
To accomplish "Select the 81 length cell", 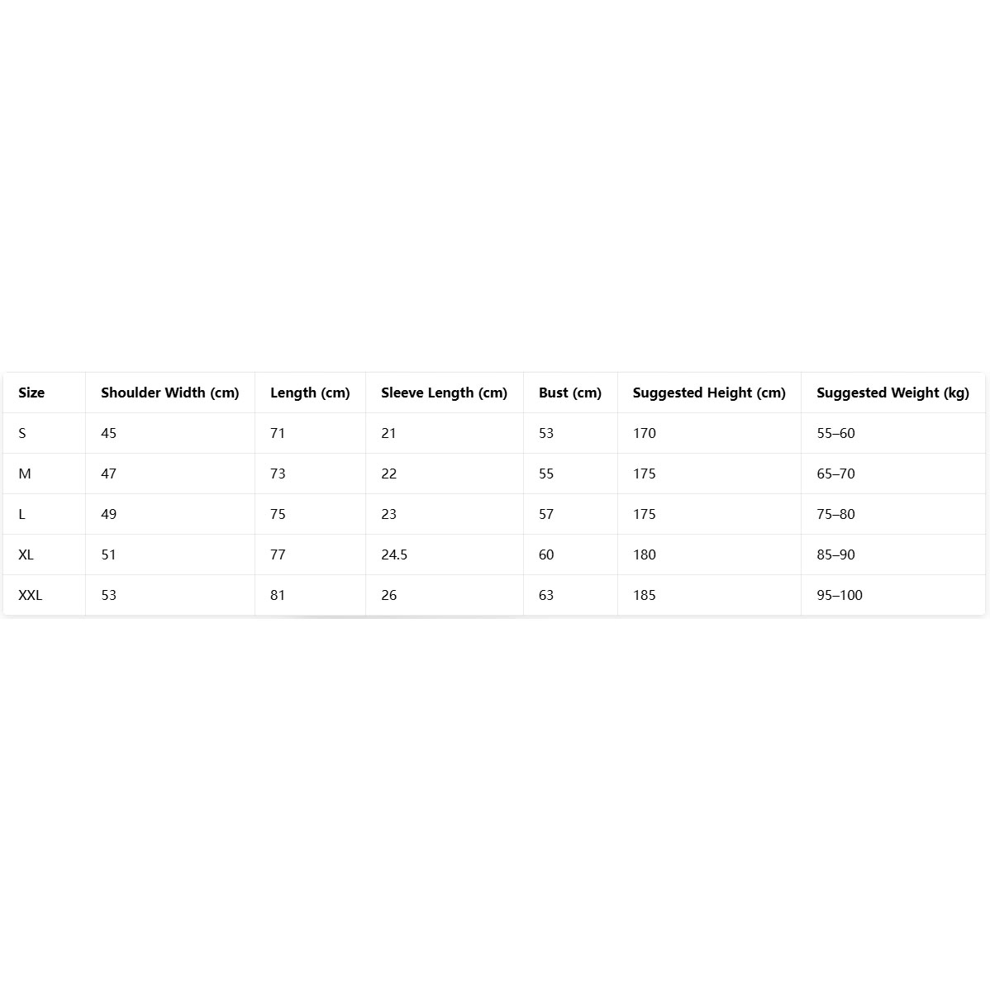I will [x=278, y=595].
